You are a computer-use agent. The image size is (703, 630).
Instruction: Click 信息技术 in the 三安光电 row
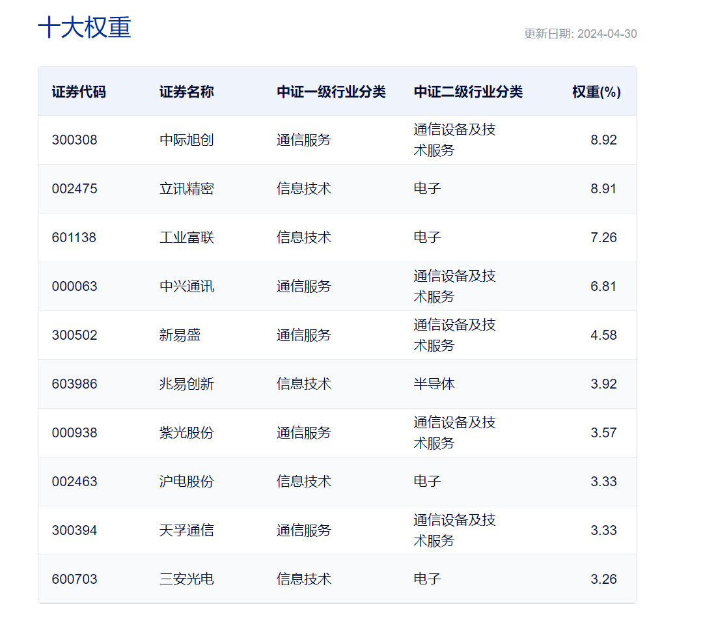303,580
